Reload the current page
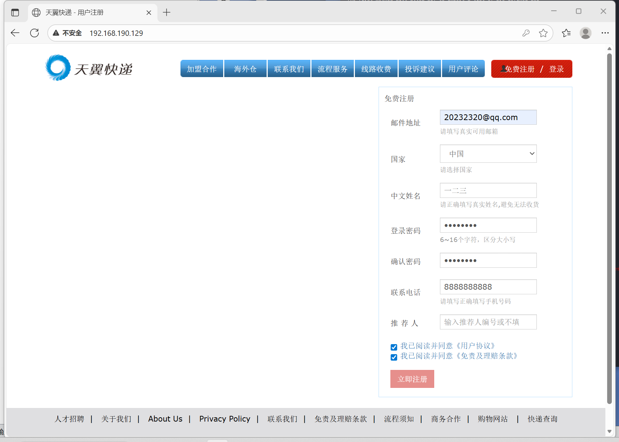619x442 pixels. tap(34, 33)
